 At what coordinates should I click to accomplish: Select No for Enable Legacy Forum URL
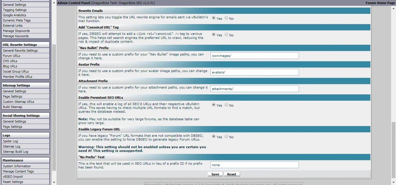tap(226, 136)
